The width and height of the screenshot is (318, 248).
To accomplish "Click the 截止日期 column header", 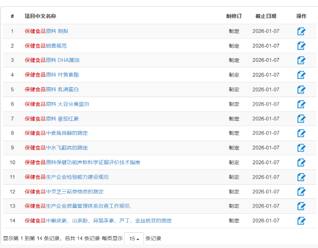I will (x=266, y=16).
